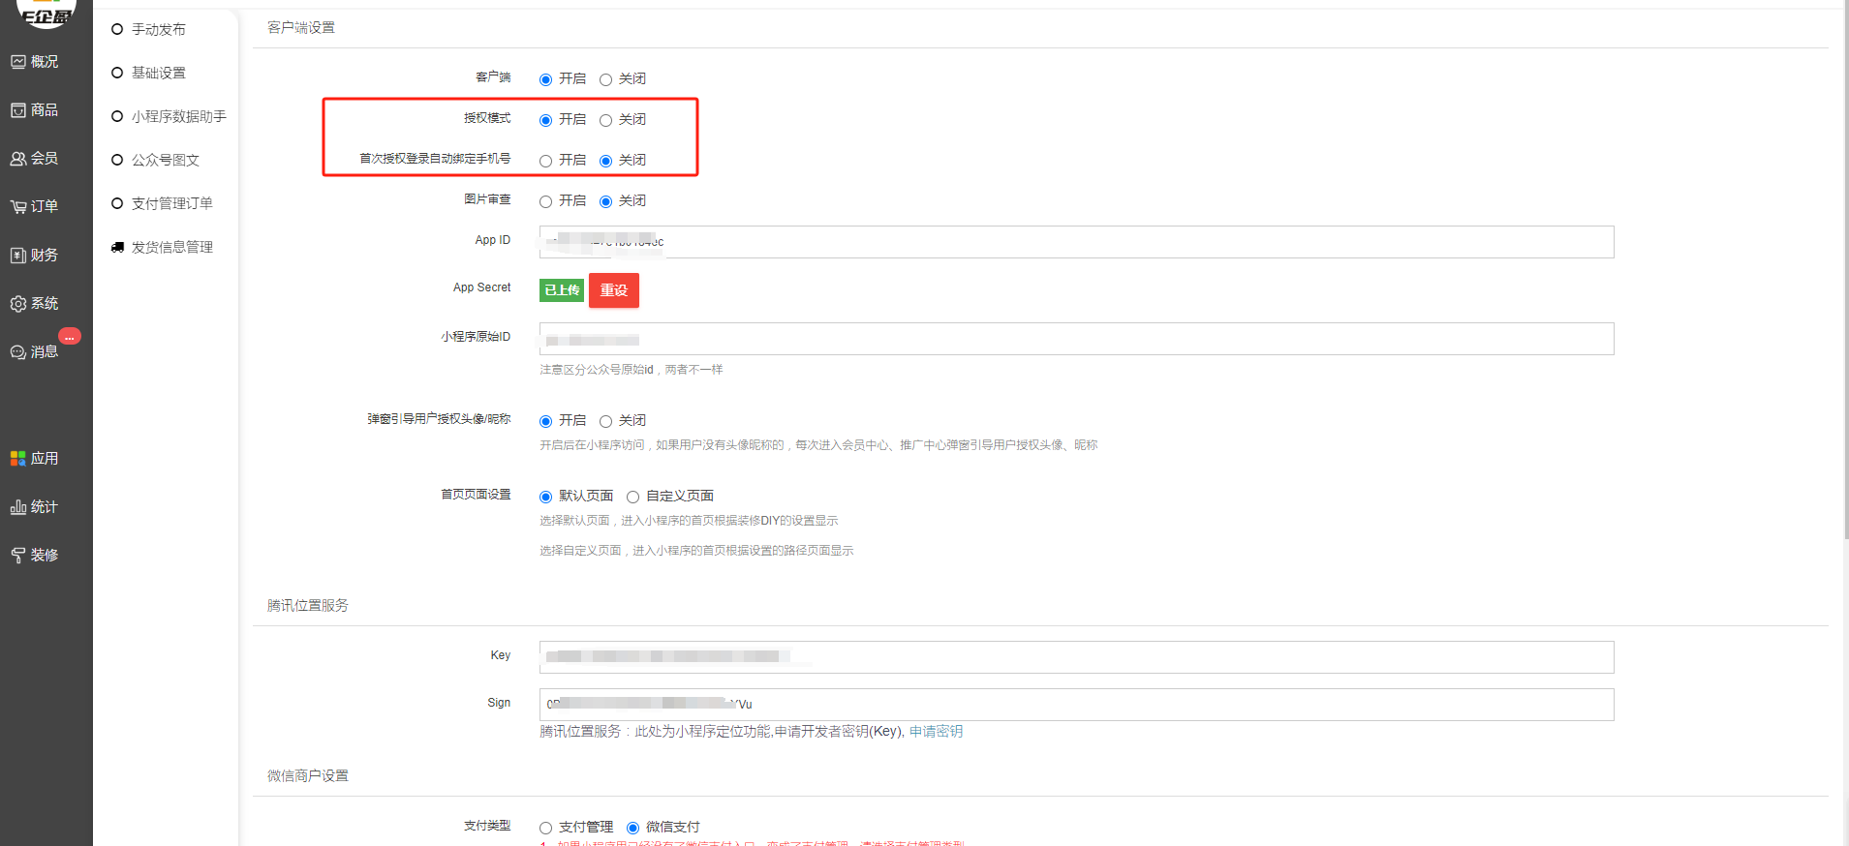1849x846 pixels.
Task: Go to 小程序数据助手 menu item
Action: click(x=178, y=116)
